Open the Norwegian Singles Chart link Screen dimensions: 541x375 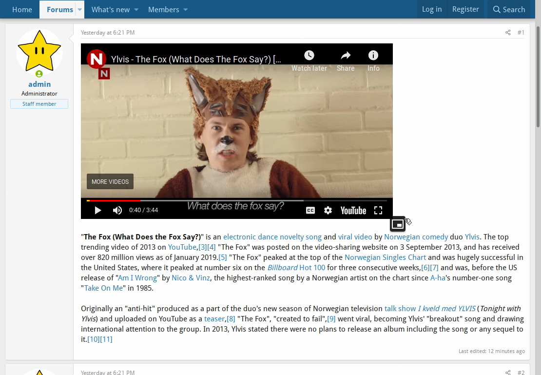tap(385, 257)
